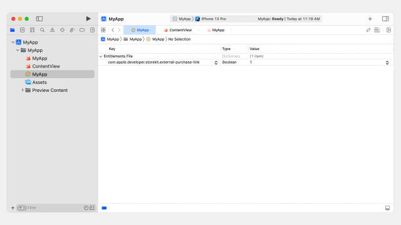Open the related items grid menu
Image resolution: width=401 pixels, height=225 pixels.
pos(103,30)
